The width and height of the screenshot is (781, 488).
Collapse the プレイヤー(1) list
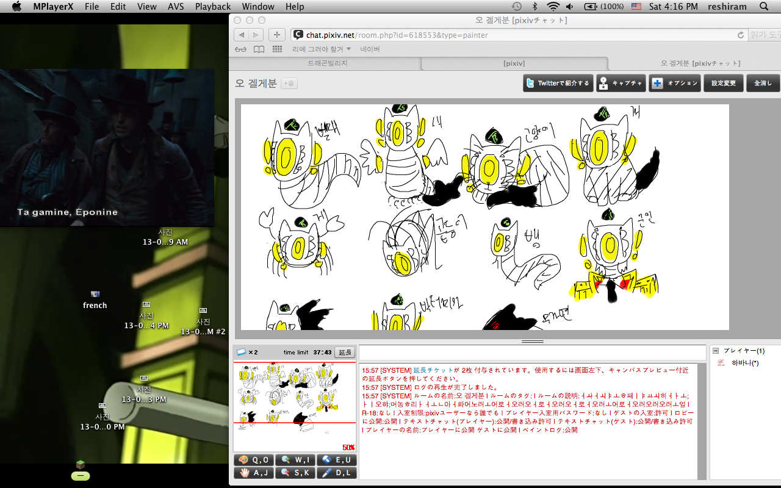716,351
